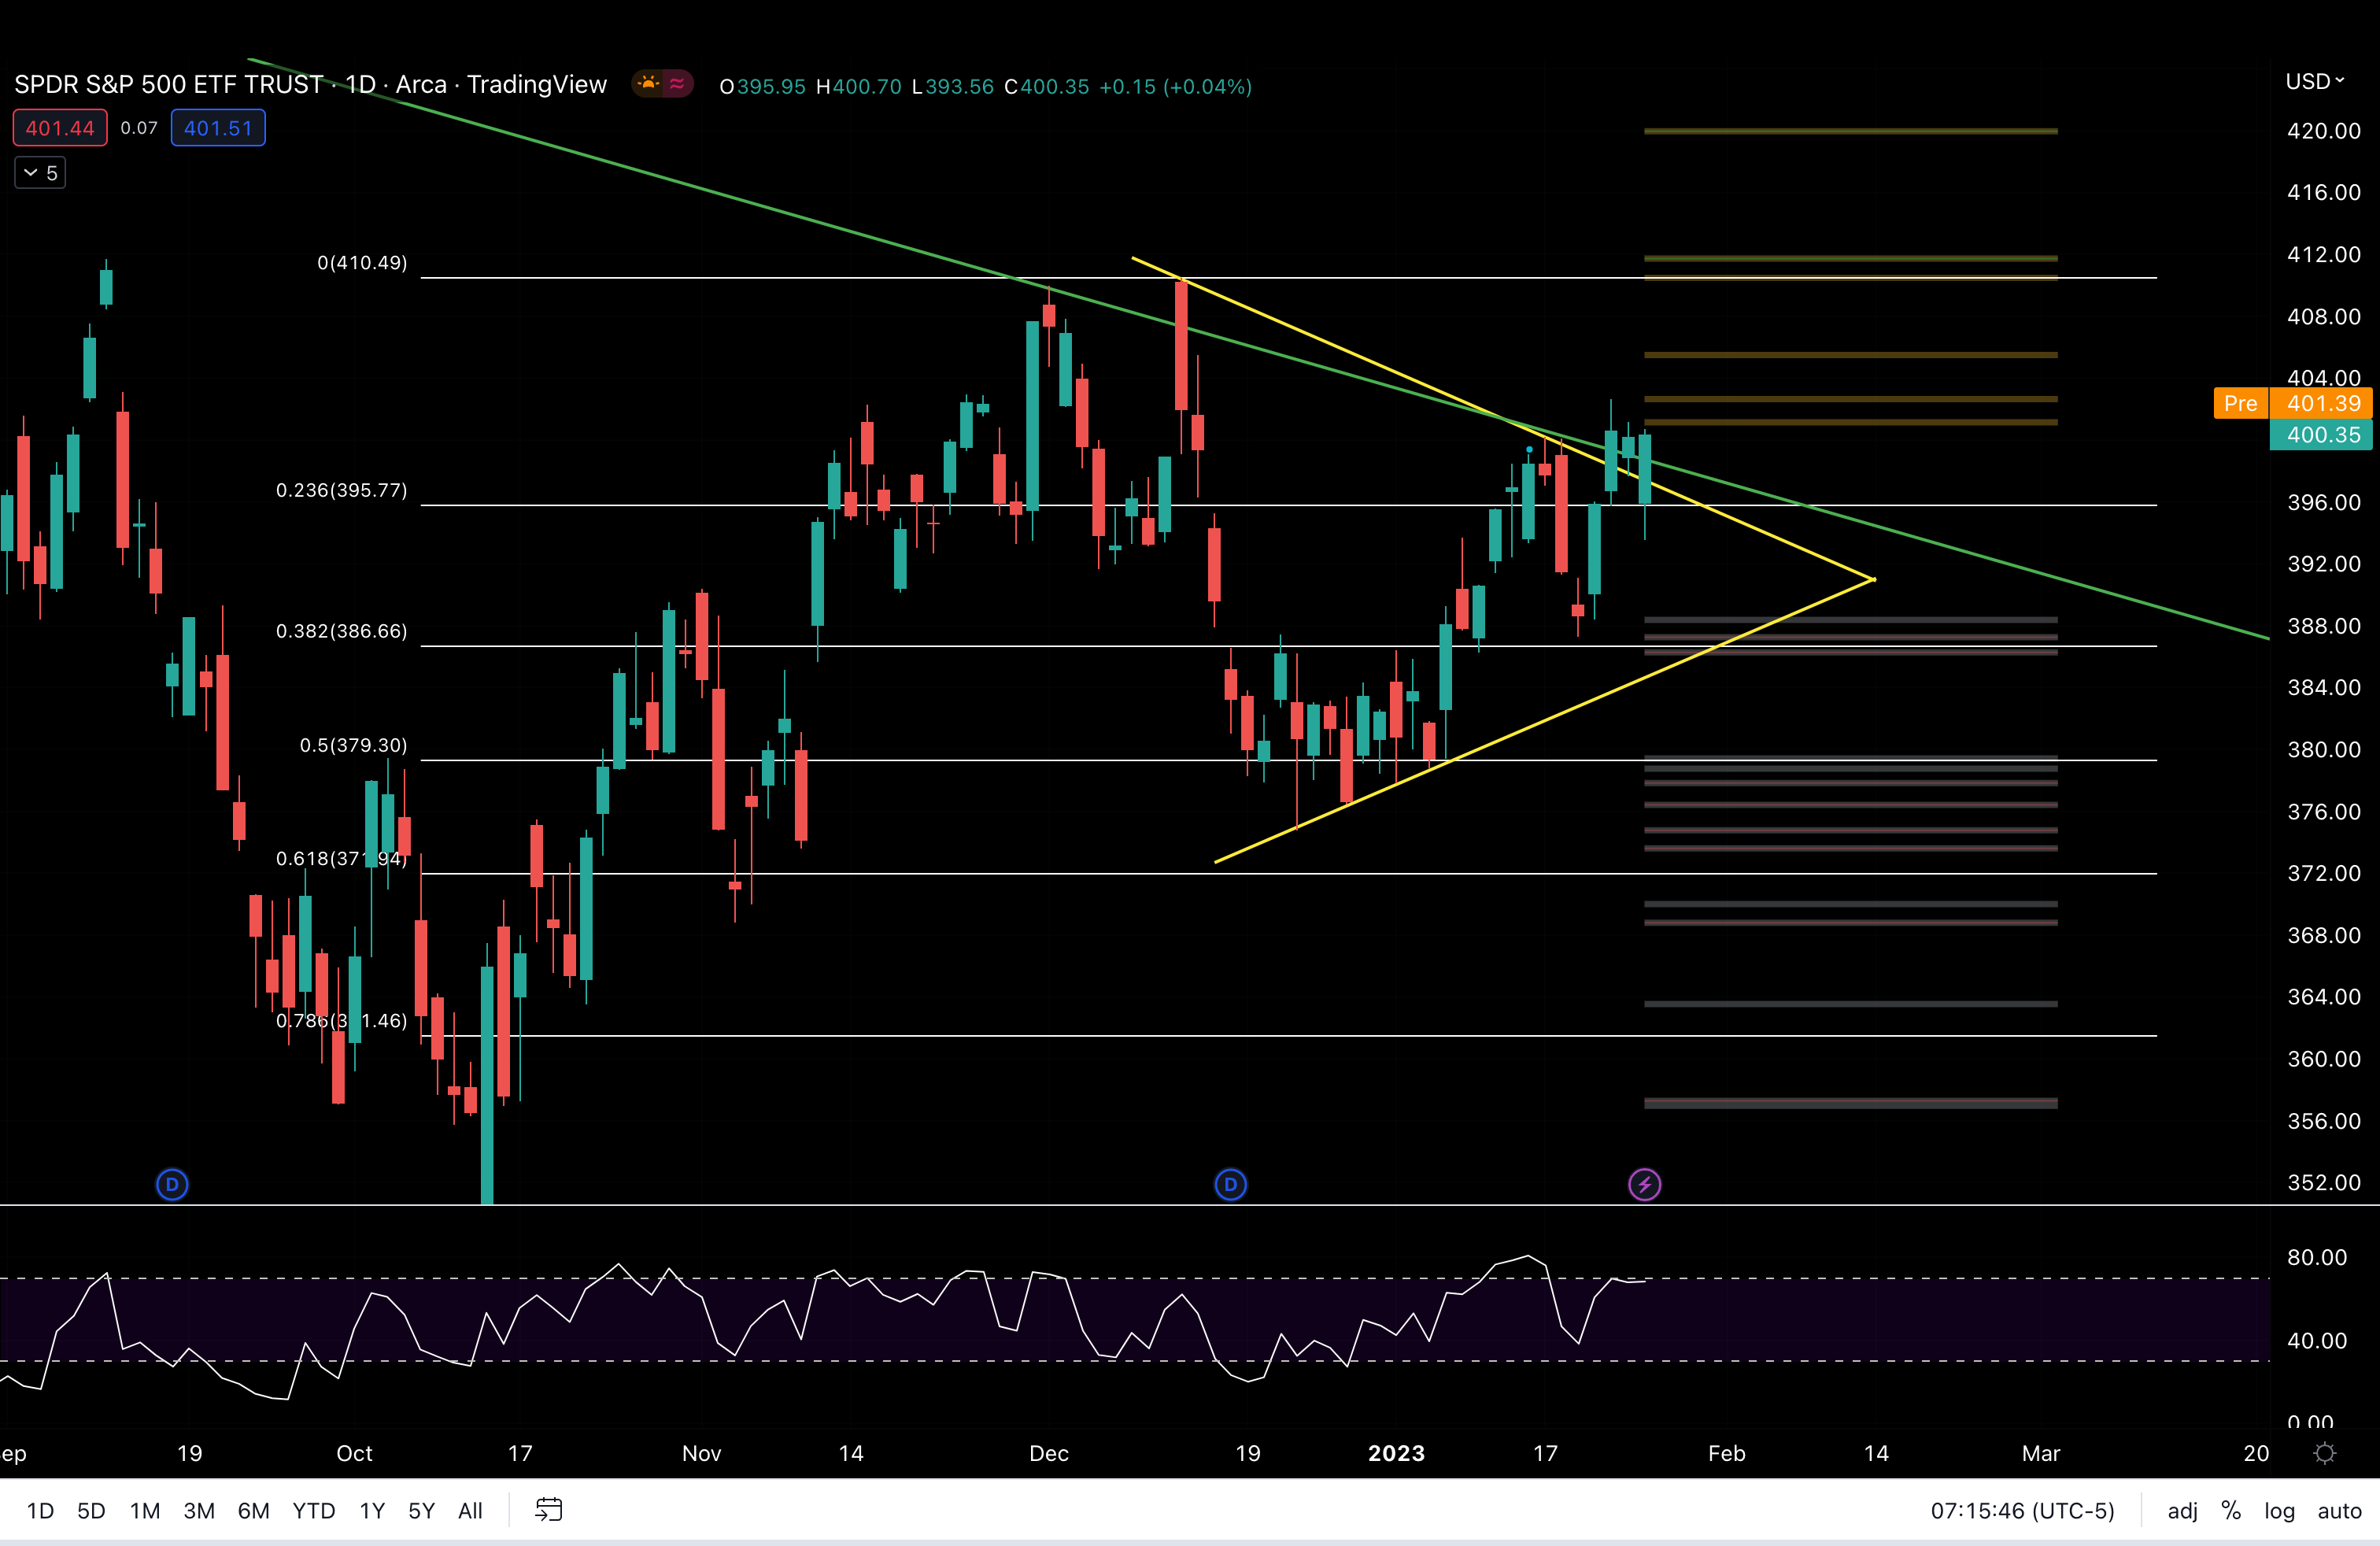The height and width of the screenshot is (1546, 2380).
Task: Click the orange Pre price badge
Action: tap(2241, 403)
